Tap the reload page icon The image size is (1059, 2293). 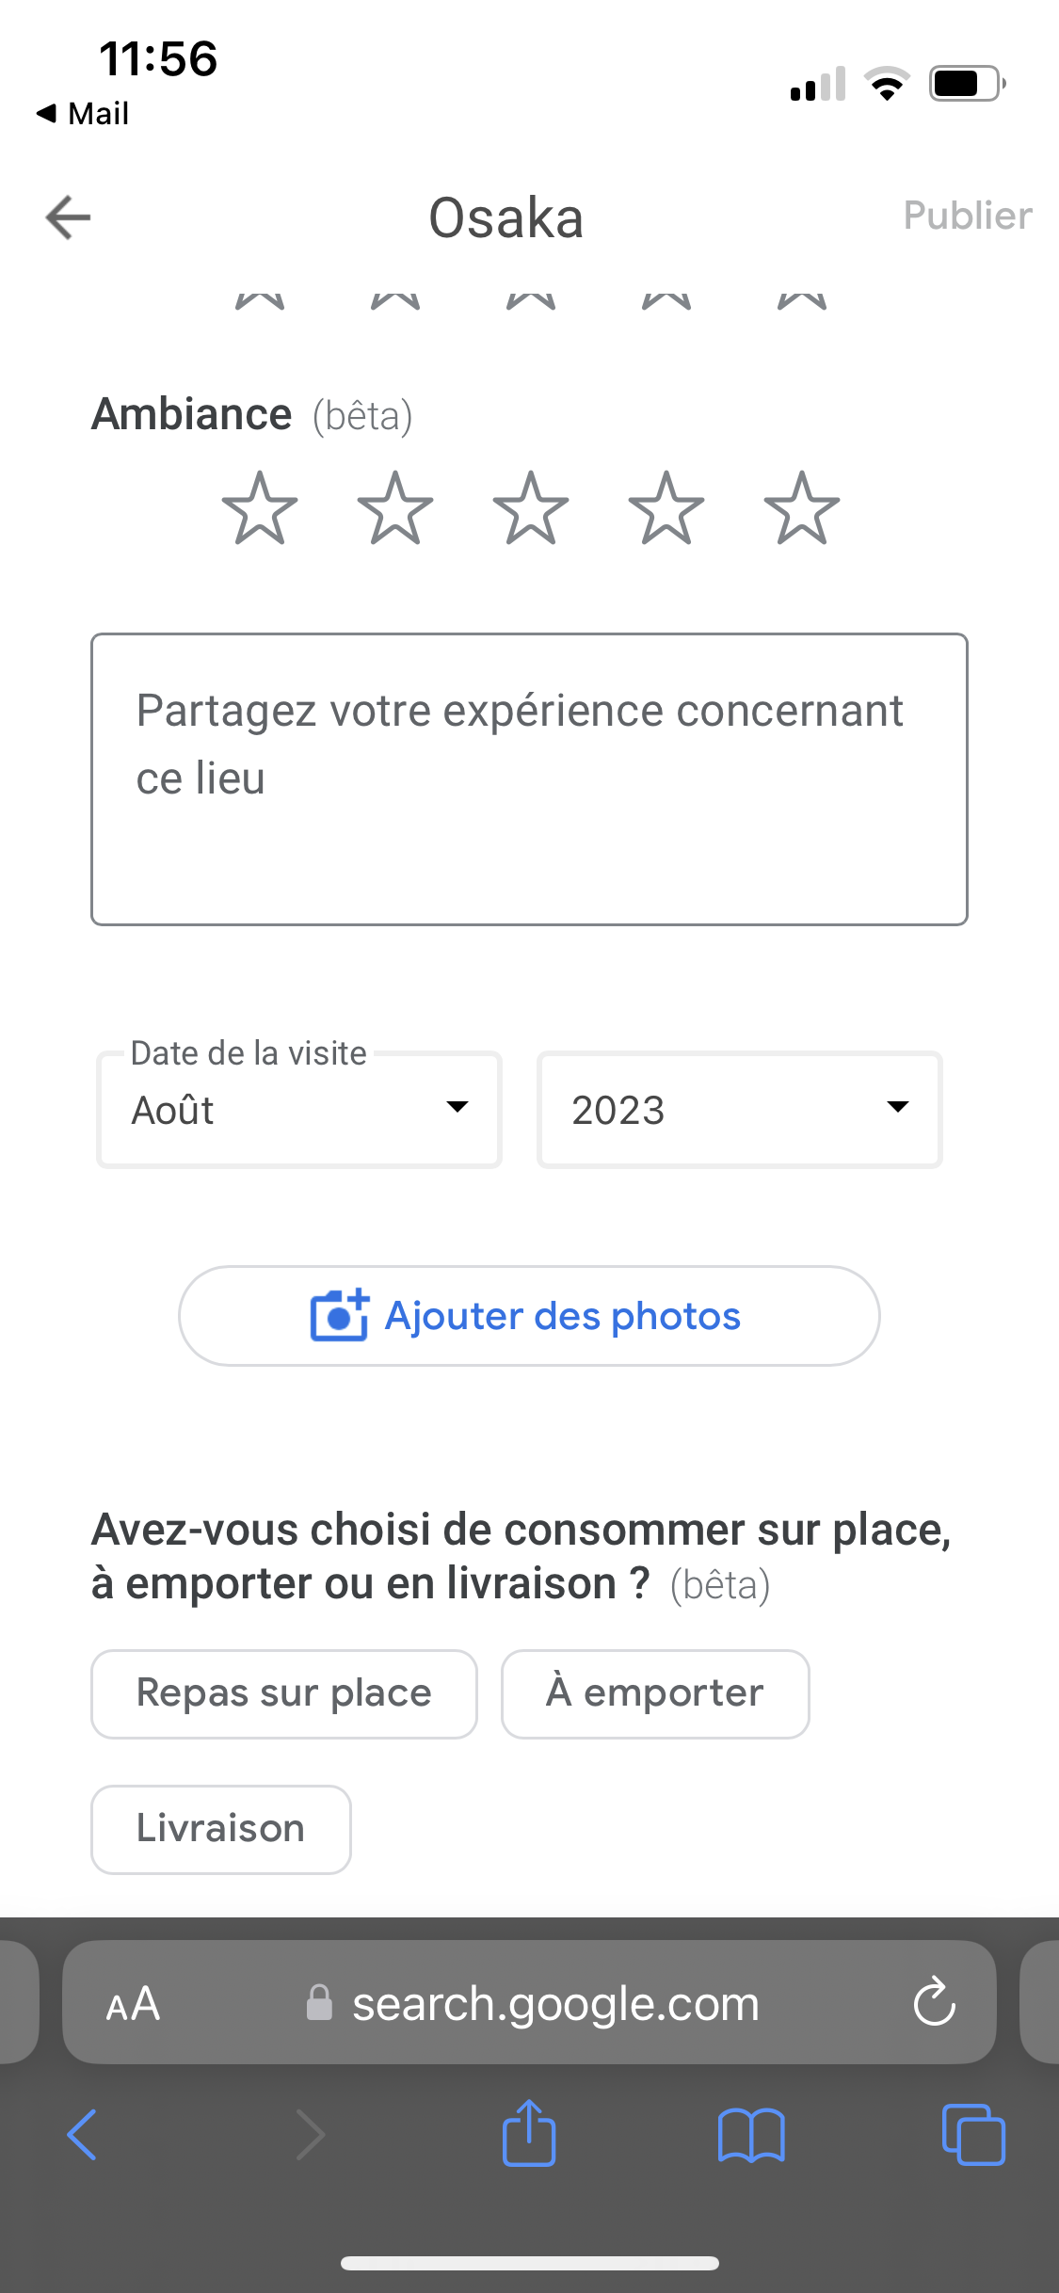tap(934, 2002)
